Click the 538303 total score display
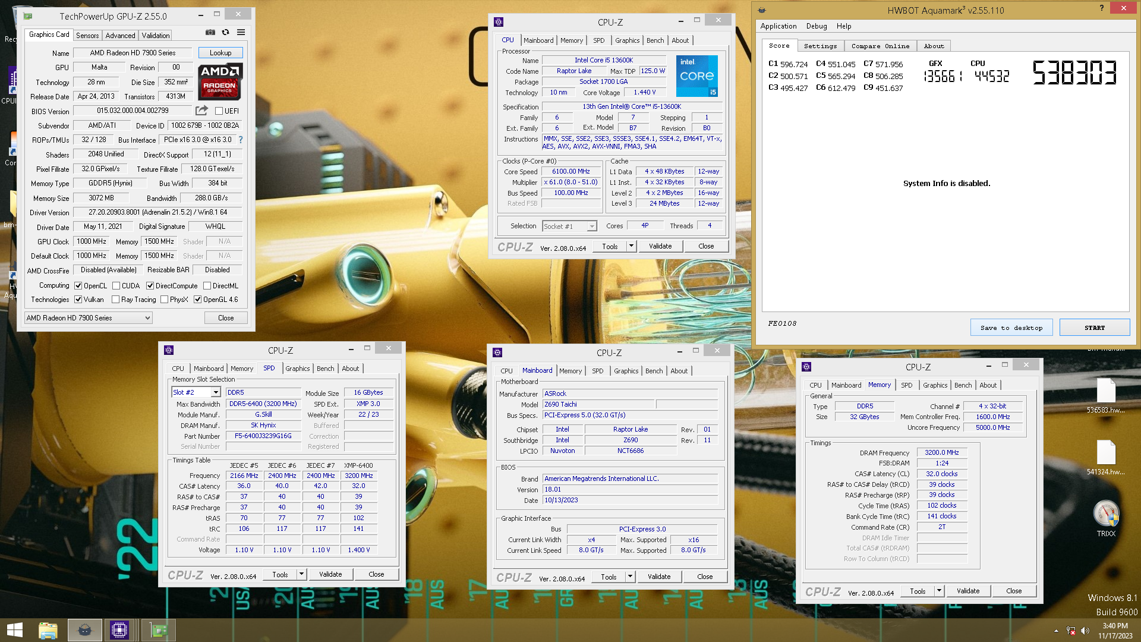The width and height of the screenshot is (1141, 642). click(x=1074, y=73)
